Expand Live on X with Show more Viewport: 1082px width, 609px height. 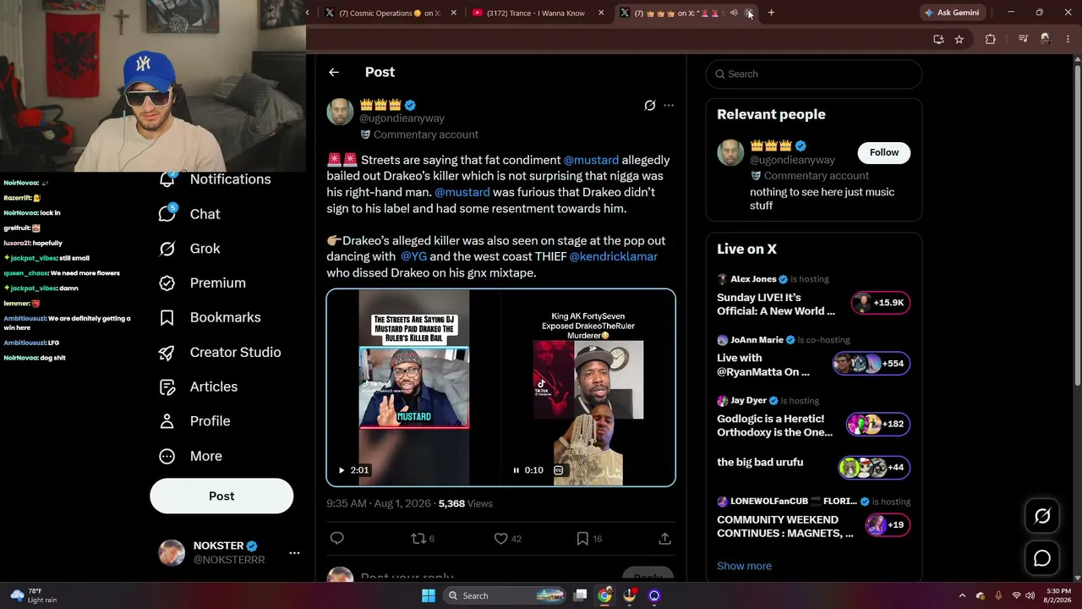(744, 566)
